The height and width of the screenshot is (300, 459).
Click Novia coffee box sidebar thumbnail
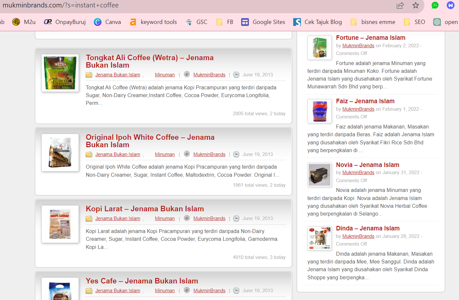(x=319, y=175)
